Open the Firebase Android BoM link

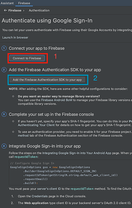[x=57, y=100]
